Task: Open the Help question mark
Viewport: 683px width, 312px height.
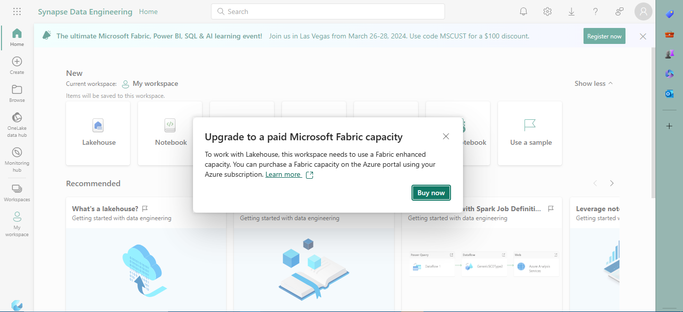Action: click(x=595, y=11)
